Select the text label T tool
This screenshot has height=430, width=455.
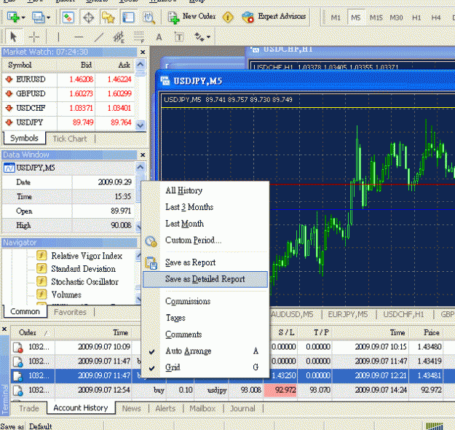point(179,37)
